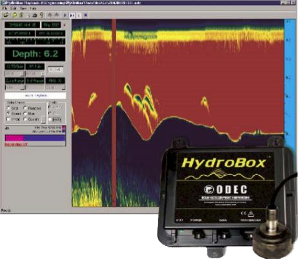Open the dropdown below the Ping rate display

tap(55, 87)
